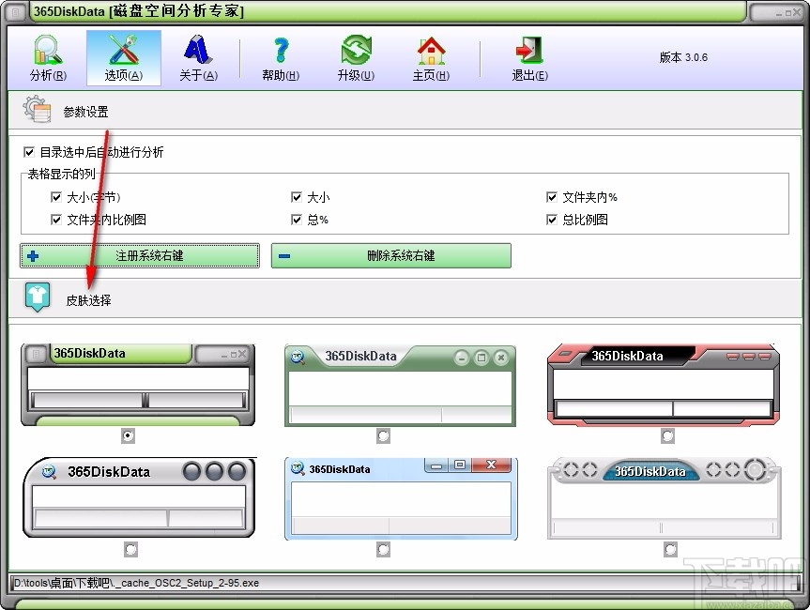Select the light green rounded skin radio

(x=383, y=436)
